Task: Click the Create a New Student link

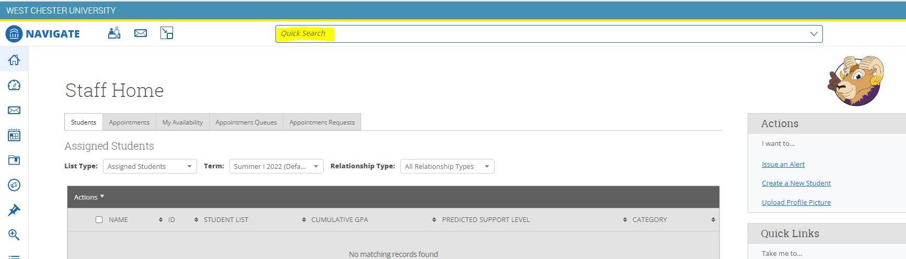Action: [796, 183]
